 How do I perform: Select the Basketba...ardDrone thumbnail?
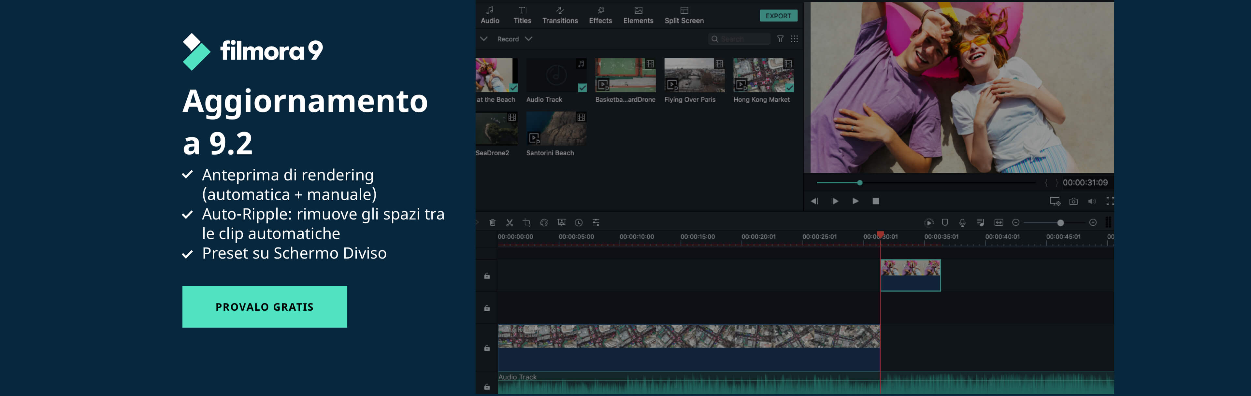[x=625, y=75]
